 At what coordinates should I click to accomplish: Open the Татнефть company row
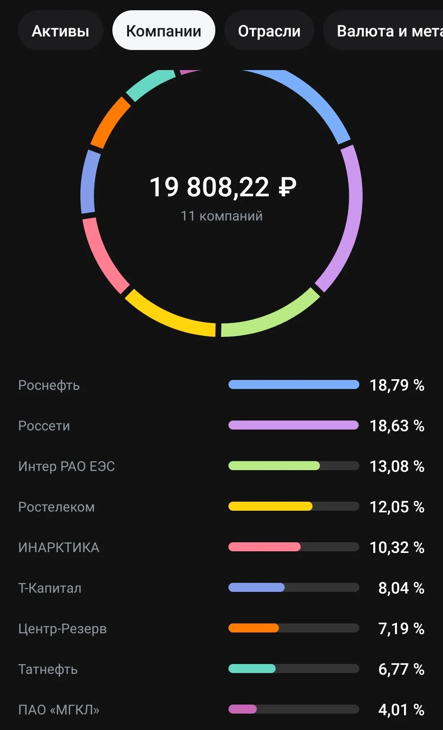[x=221, y=669]
